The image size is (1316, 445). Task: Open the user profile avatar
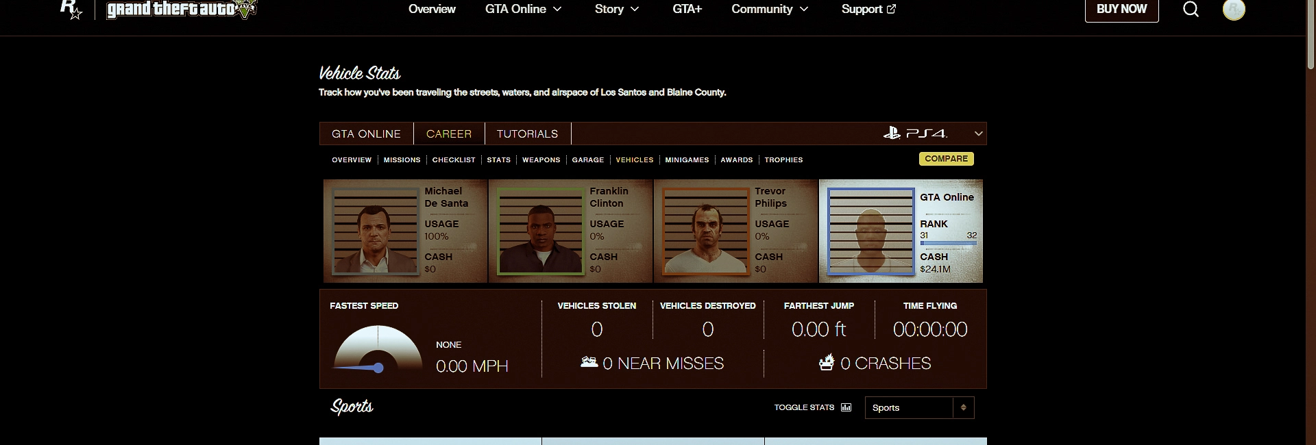1234,9
